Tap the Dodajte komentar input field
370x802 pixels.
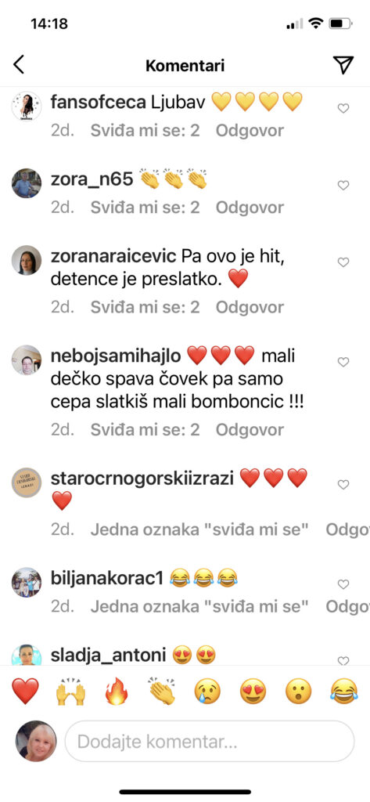210,741
